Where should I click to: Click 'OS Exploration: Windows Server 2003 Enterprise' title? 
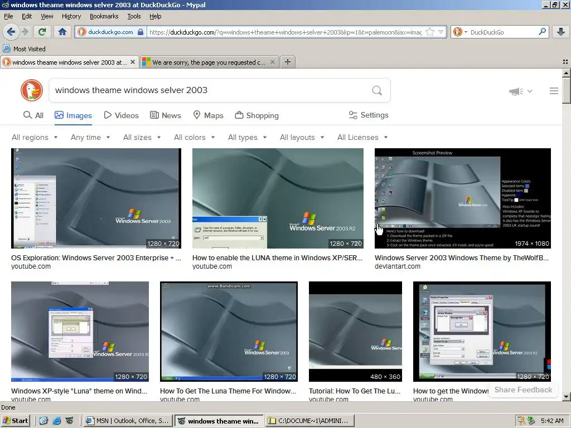coord(96,257)
